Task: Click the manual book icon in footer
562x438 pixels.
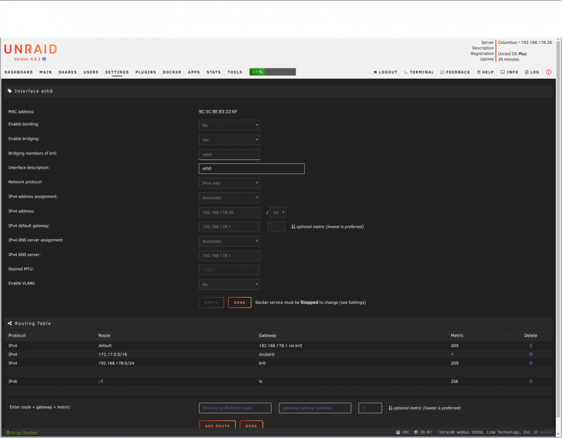Action: tap(536, 432)
